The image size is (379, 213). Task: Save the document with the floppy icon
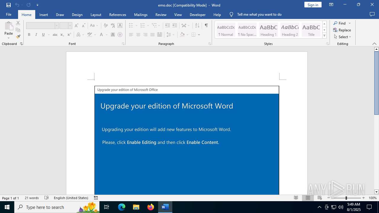tap(9, 5)
